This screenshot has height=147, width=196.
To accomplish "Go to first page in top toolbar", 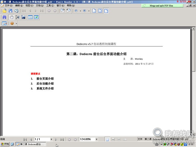I will point(24,11).
